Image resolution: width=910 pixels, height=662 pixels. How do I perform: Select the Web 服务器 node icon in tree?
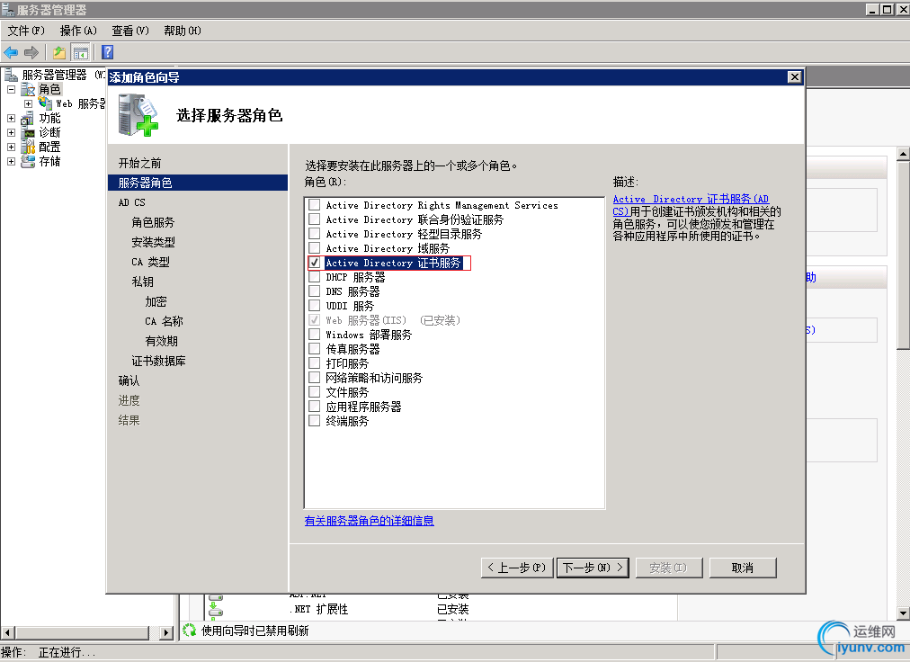(x=45, y=103)
